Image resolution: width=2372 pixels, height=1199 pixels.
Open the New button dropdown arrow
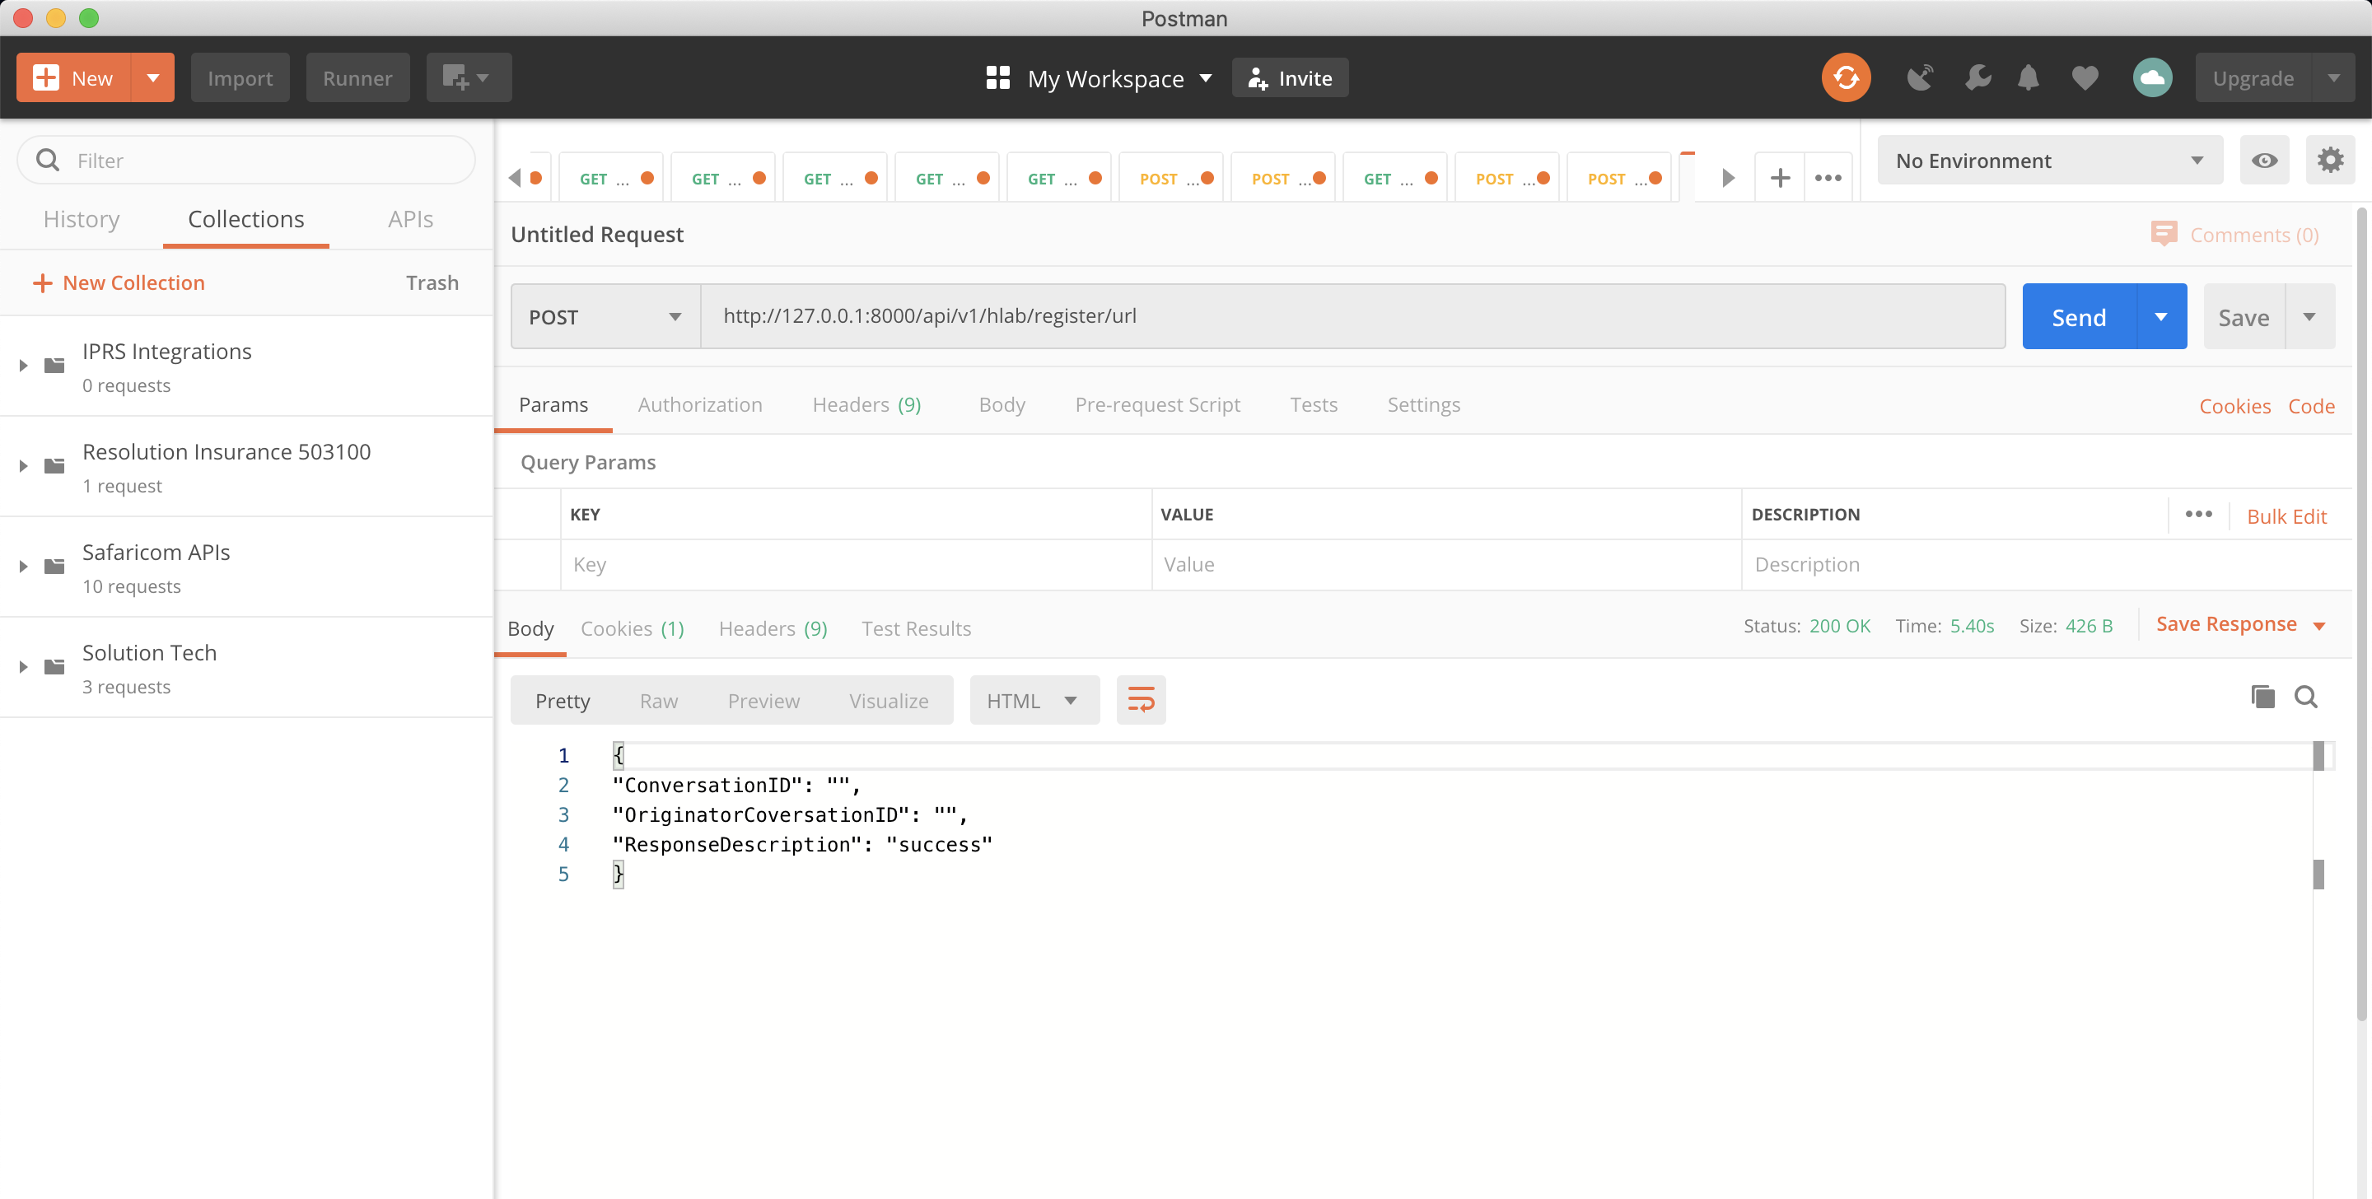click(x=153, y=77)
